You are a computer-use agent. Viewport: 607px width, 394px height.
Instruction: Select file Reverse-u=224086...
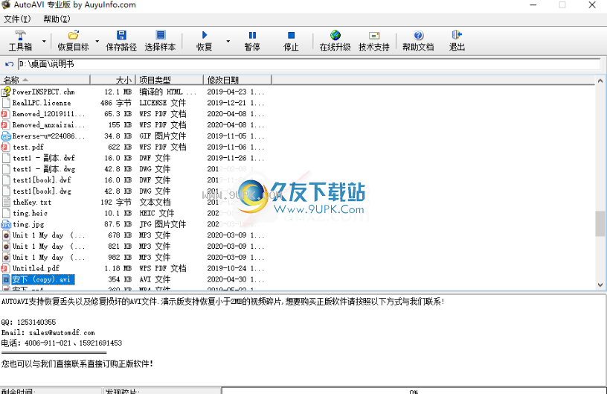coord(48,136)
